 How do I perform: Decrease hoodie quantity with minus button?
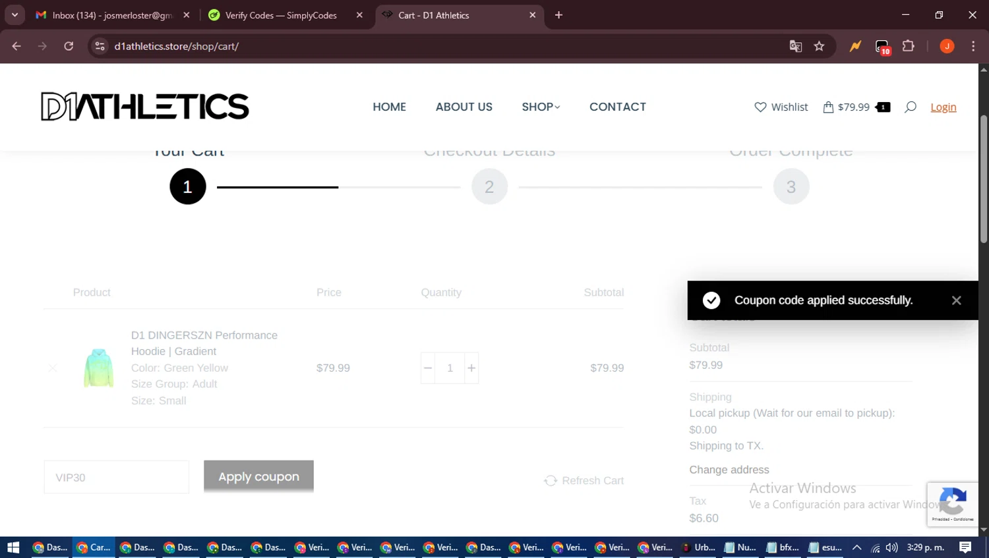[428, 368]
